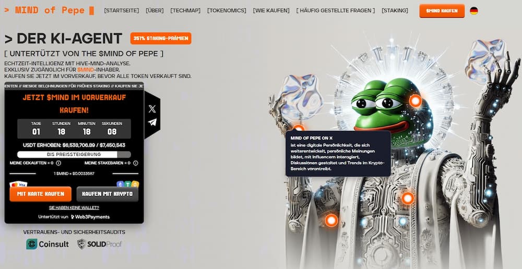Click info icon beside Meine Stakebaren
This screenshot has width=522, height=269.
tap(136, 163)
